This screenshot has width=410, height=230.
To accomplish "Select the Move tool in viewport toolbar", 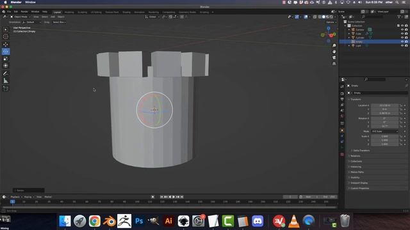I will pos(6,44).
